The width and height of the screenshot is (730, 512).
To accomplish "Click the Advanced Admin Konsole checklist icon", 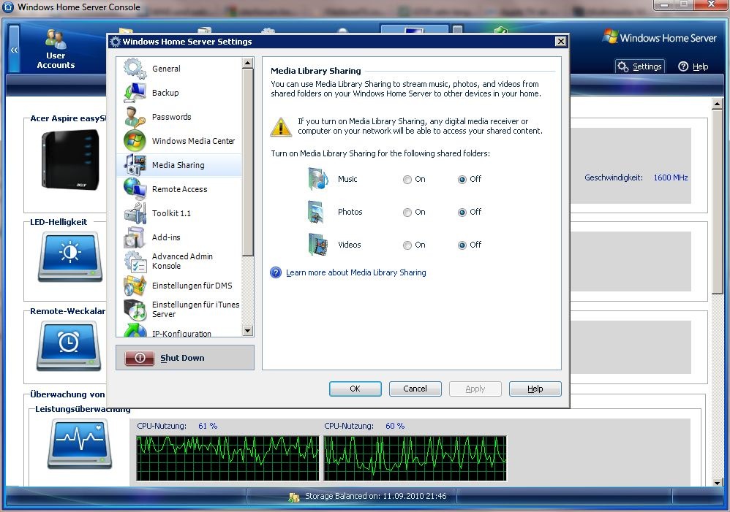I will click(x=135, y=261).
